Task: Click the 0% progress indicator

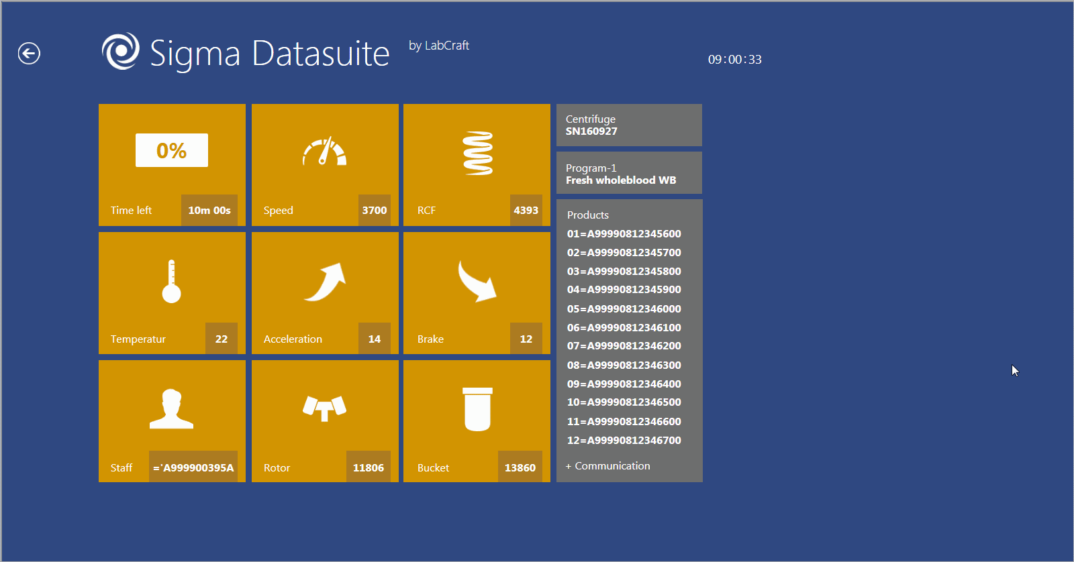Action: 172,150
